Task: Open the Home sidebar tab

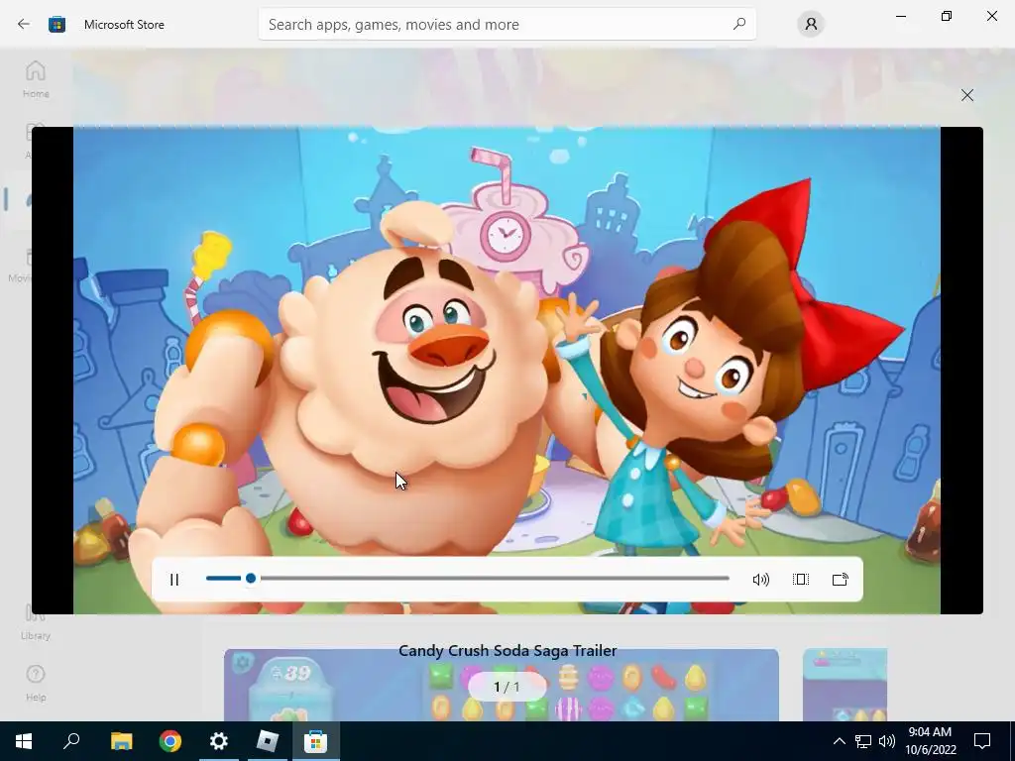Action: tap(36, 79)
